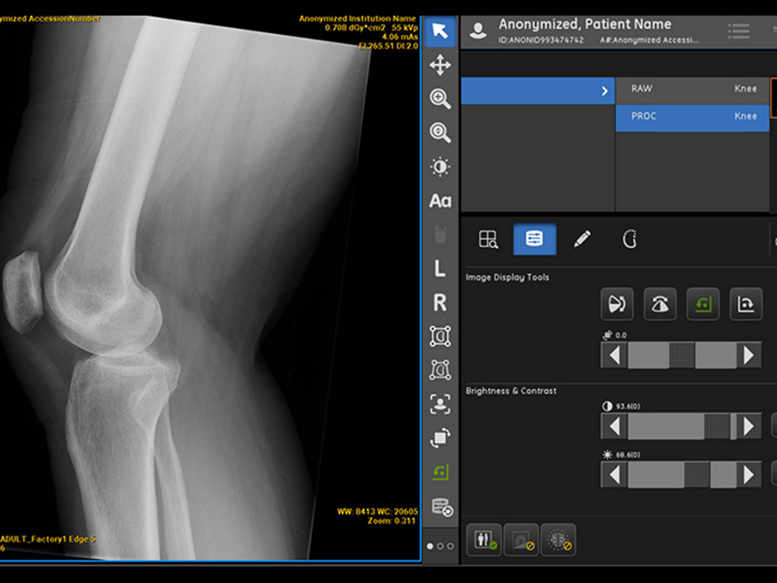Navigate using the page dots indicator

pos(439,546)
